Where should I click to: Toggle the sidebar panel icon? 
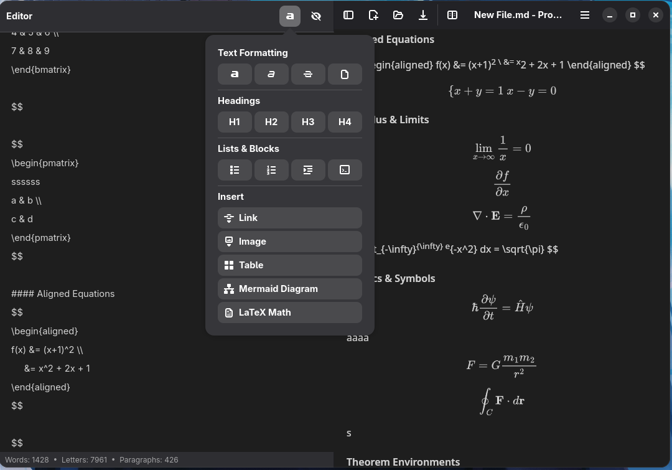coord(348,15)
